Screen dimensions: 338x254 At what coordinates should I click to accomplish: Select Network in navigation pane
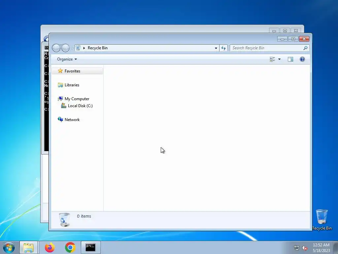pyautogui.click(x=72, y=120)
